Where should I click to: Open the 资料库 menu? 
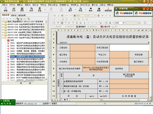point(75,5)
